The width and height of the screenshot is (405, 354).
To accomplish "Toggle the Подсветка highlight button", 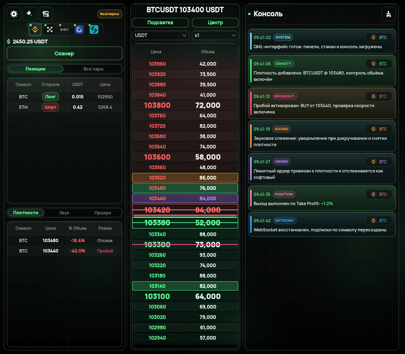I will [160, 23].
